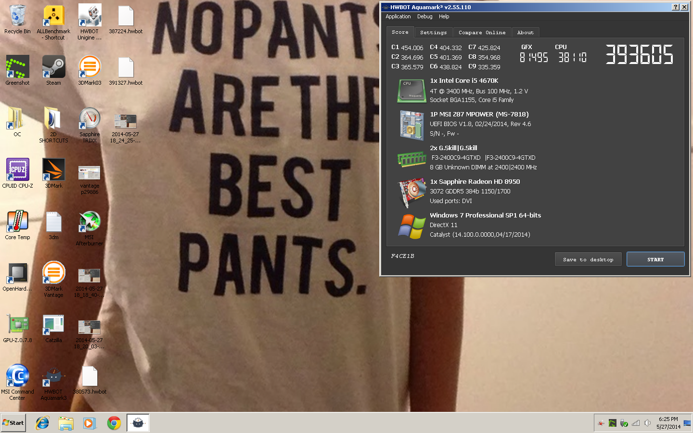Click the F4CE1B checksum text
Image resolution: width=693 pixels, height=433 pixels.
[x=402, y=256]
